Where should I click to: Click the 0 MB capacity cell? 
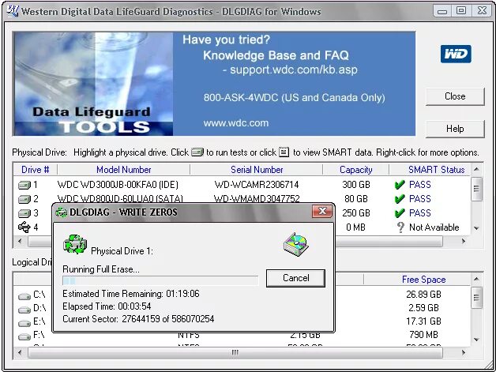click(356, 227)
